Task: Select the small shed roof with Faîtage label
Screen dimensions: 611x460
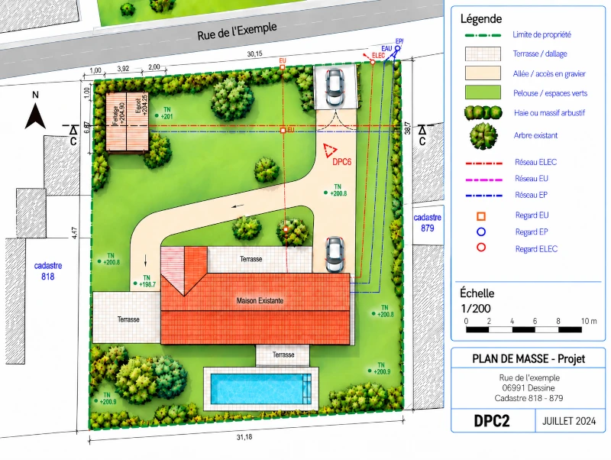Action: pyautogui.click(x=127, y=121)
